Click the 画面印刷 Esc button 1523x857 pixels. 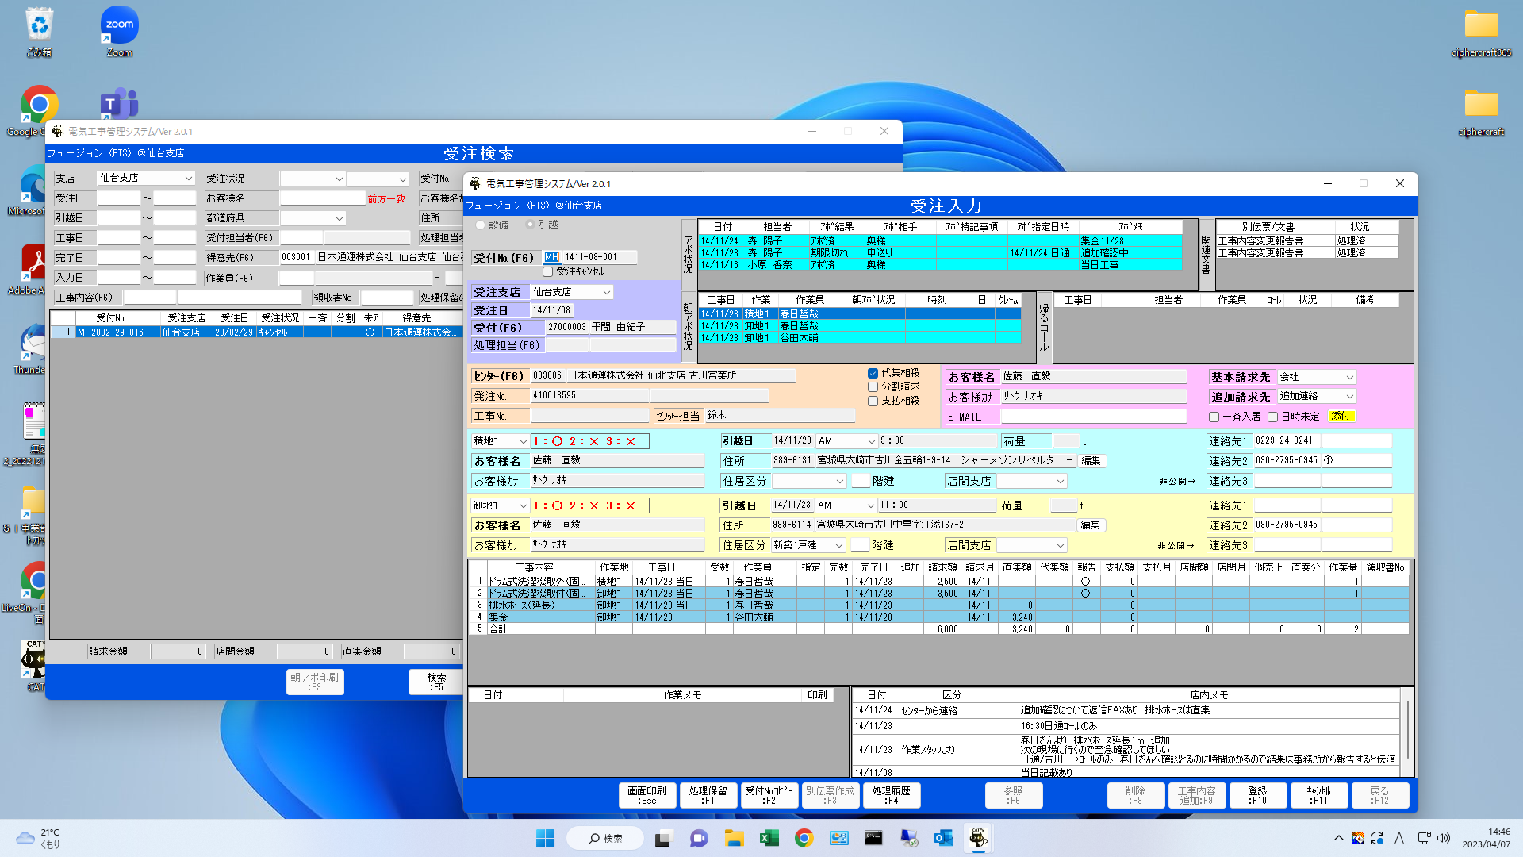[x=646, y=795]
